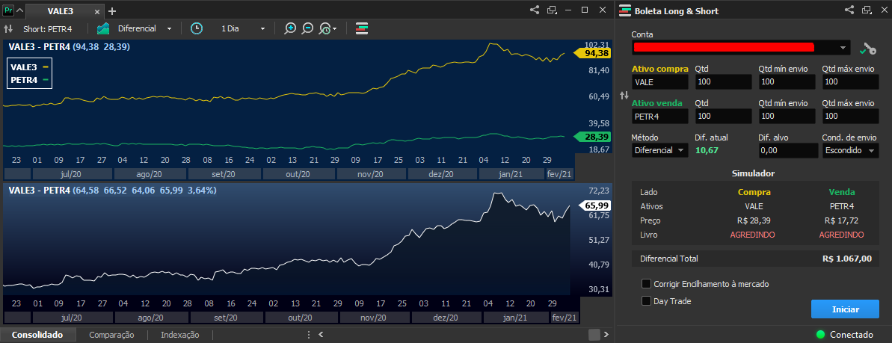Open the Cond. de envio Escondido dropdown
892x343 pixels.
[x=850, y=150]
